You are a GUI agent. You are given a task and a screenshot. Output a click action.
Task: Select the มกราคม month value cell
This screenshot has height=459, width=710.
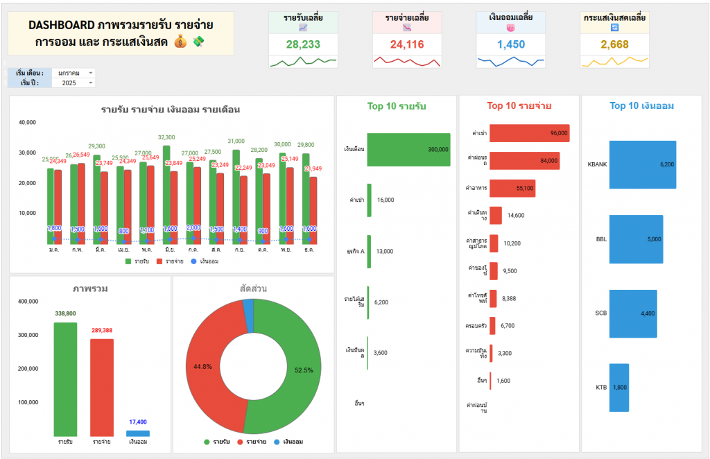[69, 73]
